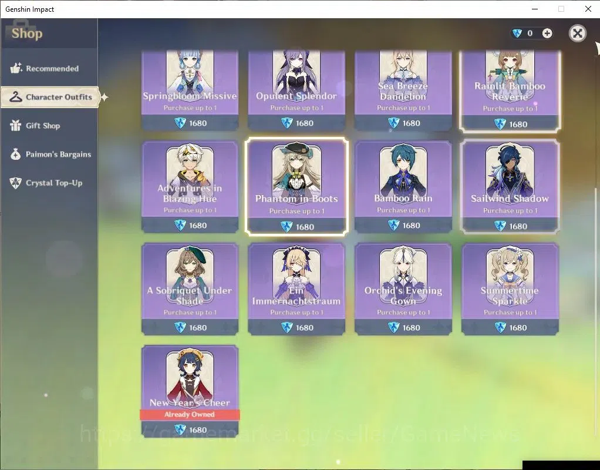Select A Sobriquet Under Shade outfit
Viewport: 600px width, 470px height.
(x=190, y=289)
